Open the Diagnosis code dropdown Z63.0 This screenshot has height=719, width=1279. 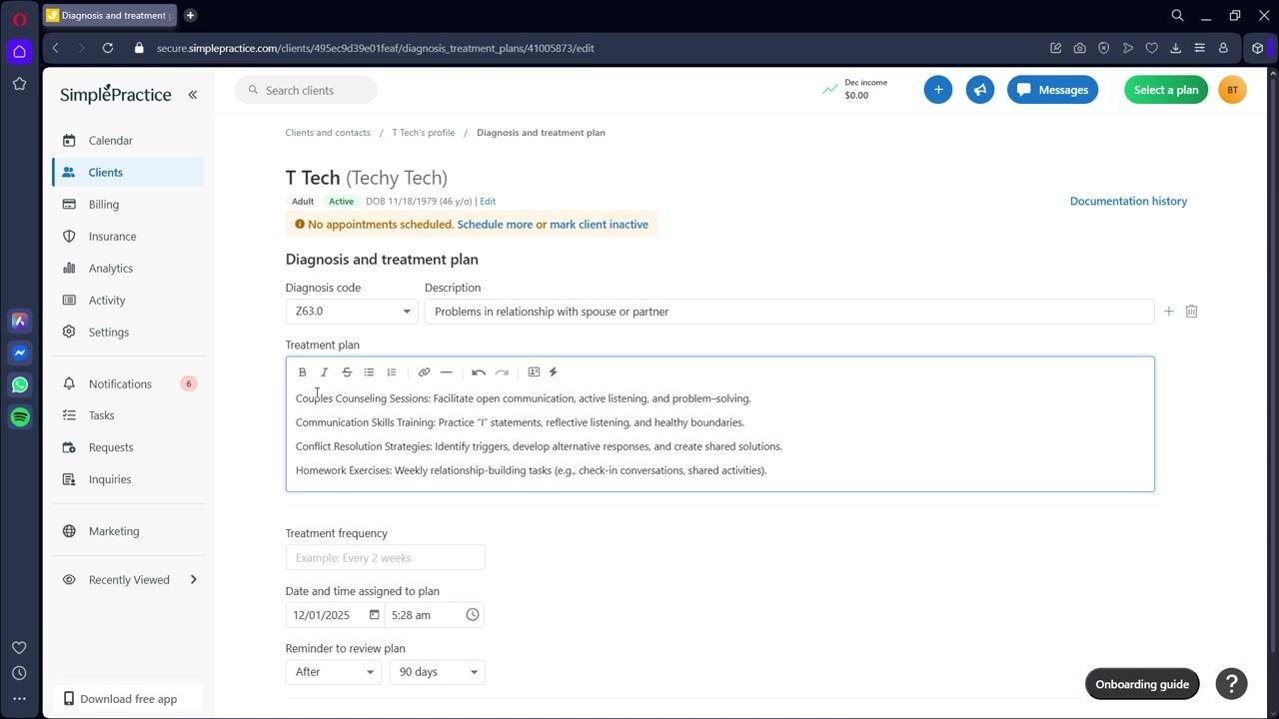(x=352, y=312)
